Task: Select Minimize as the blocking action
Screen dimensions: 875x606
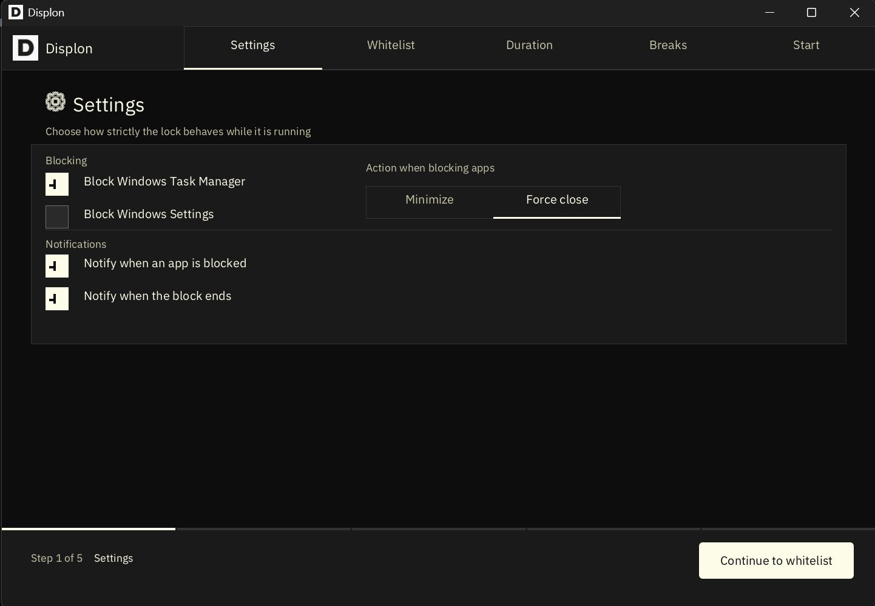Action: click(x=430, y=202)
